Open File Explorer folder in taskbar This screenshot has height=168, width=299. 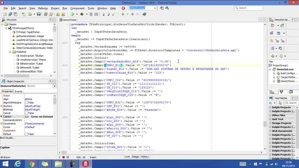click(58, 164)
